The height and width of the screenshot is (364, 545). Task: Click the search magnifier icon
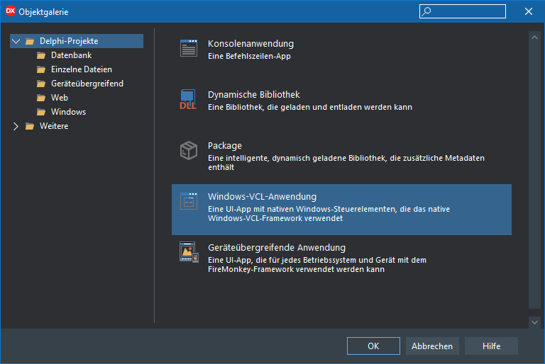[x=426, y=11]
